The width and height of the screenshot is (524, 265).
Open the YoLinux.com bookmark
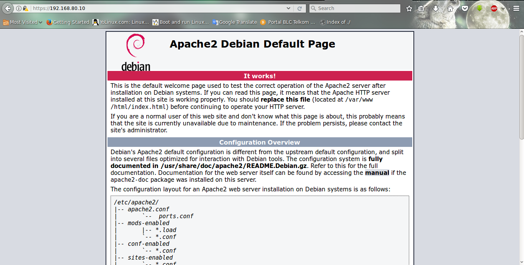pos(121,22)
